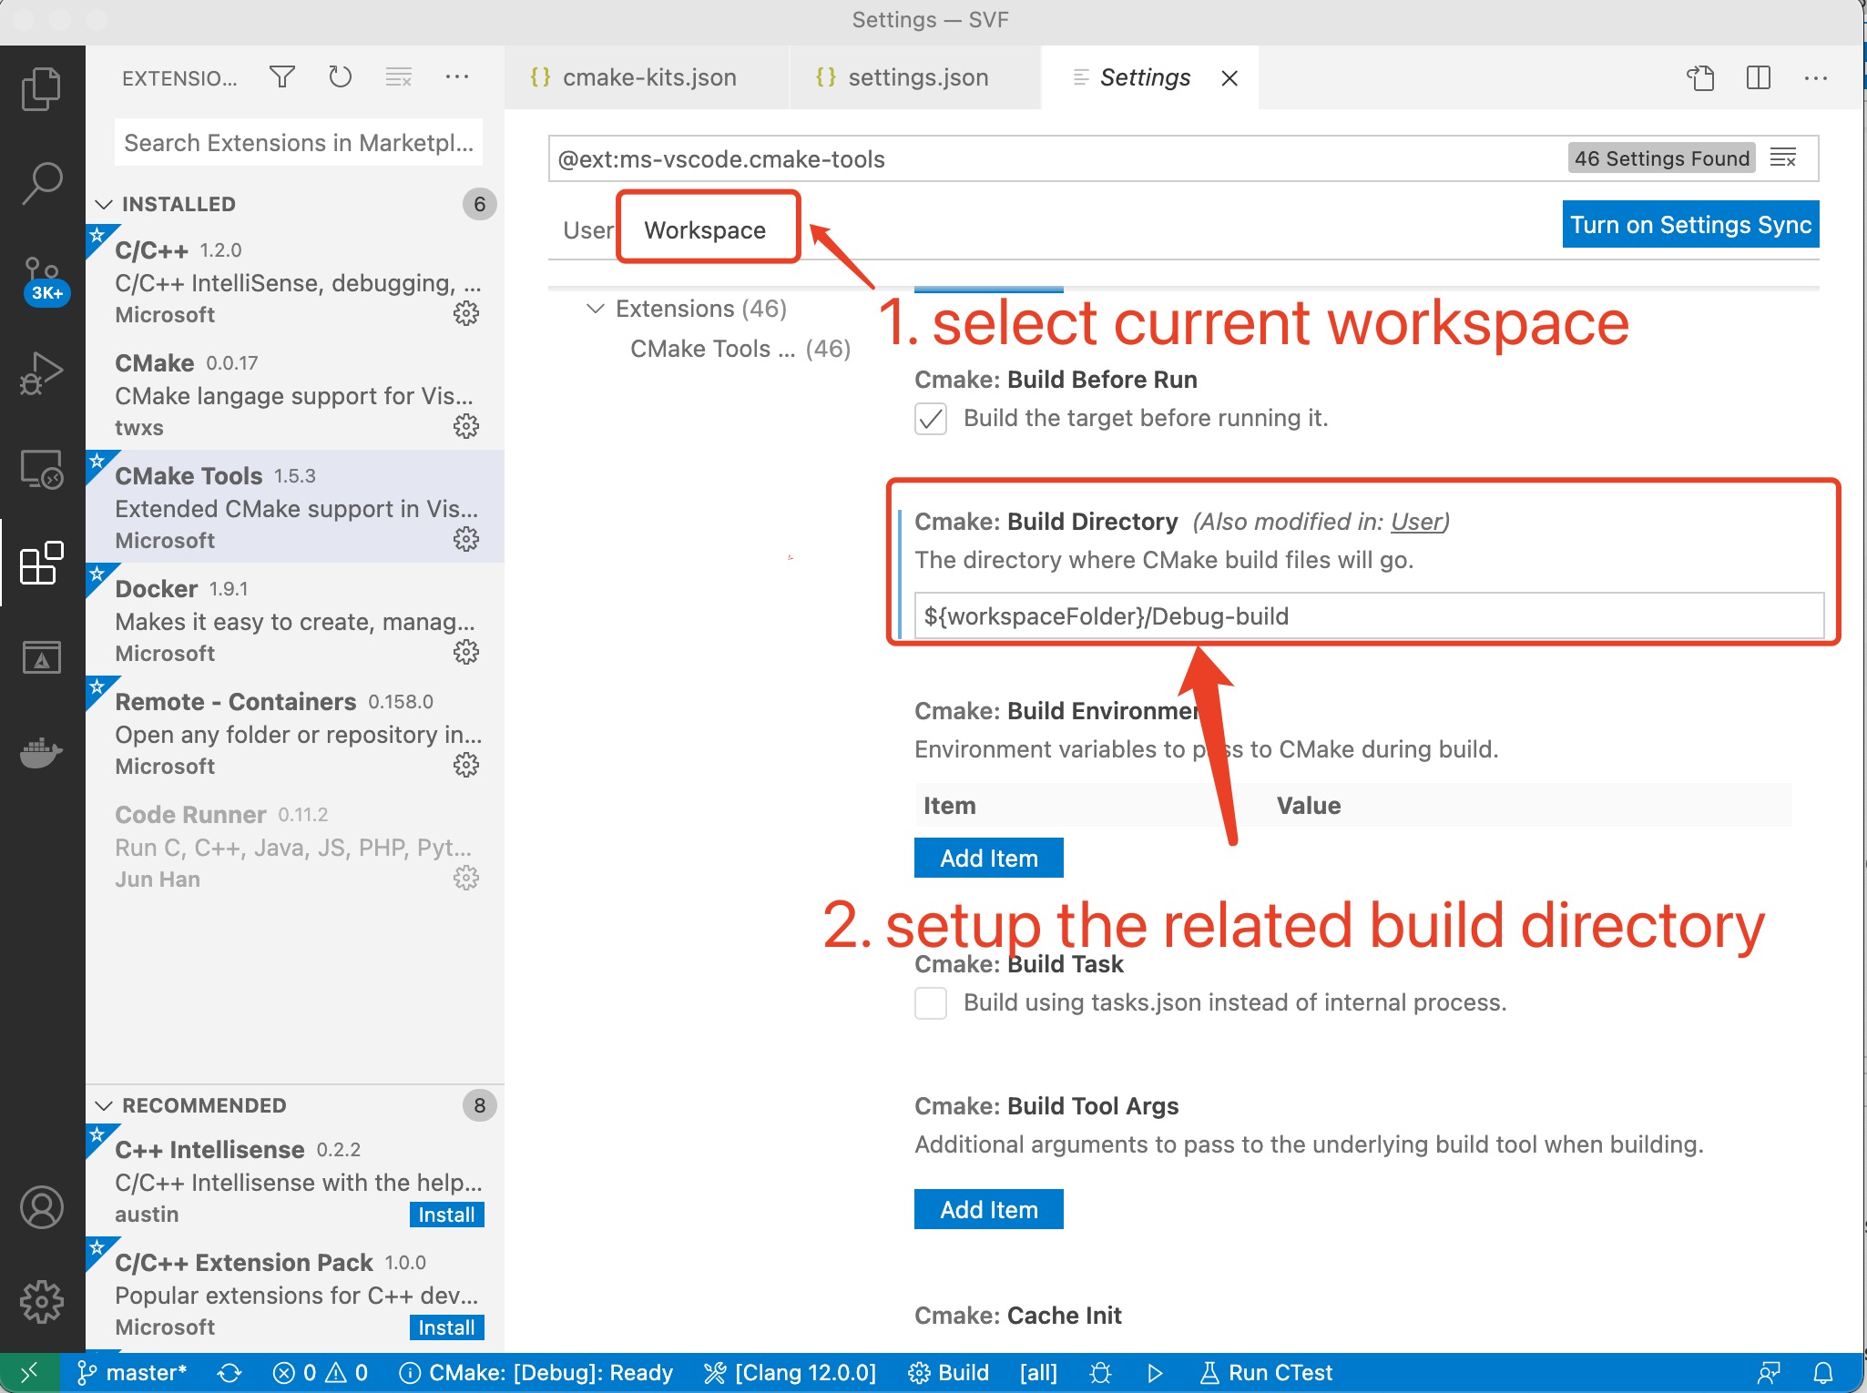Filter extensions using the funnel icon
Screen dimensions: 1867x1393
pyautogui.click(x=282, y=77)
